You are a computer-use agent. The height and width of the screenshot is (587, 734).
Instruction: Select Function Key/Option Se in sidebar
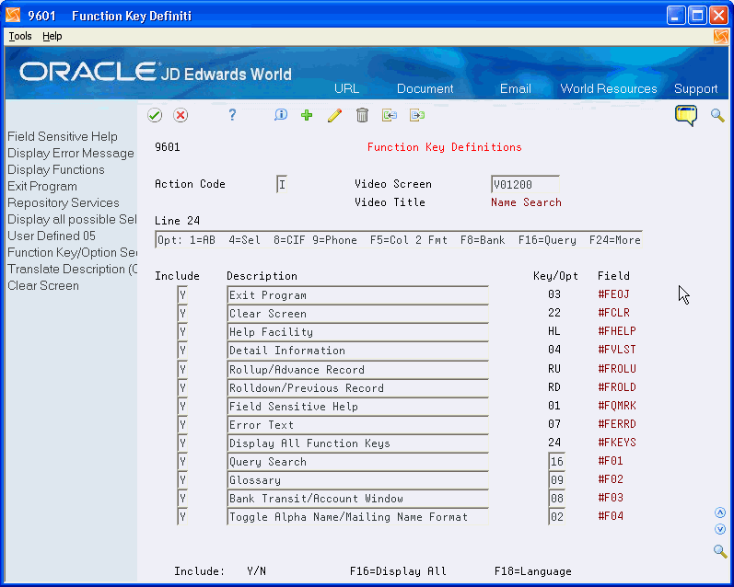(72, 253)
